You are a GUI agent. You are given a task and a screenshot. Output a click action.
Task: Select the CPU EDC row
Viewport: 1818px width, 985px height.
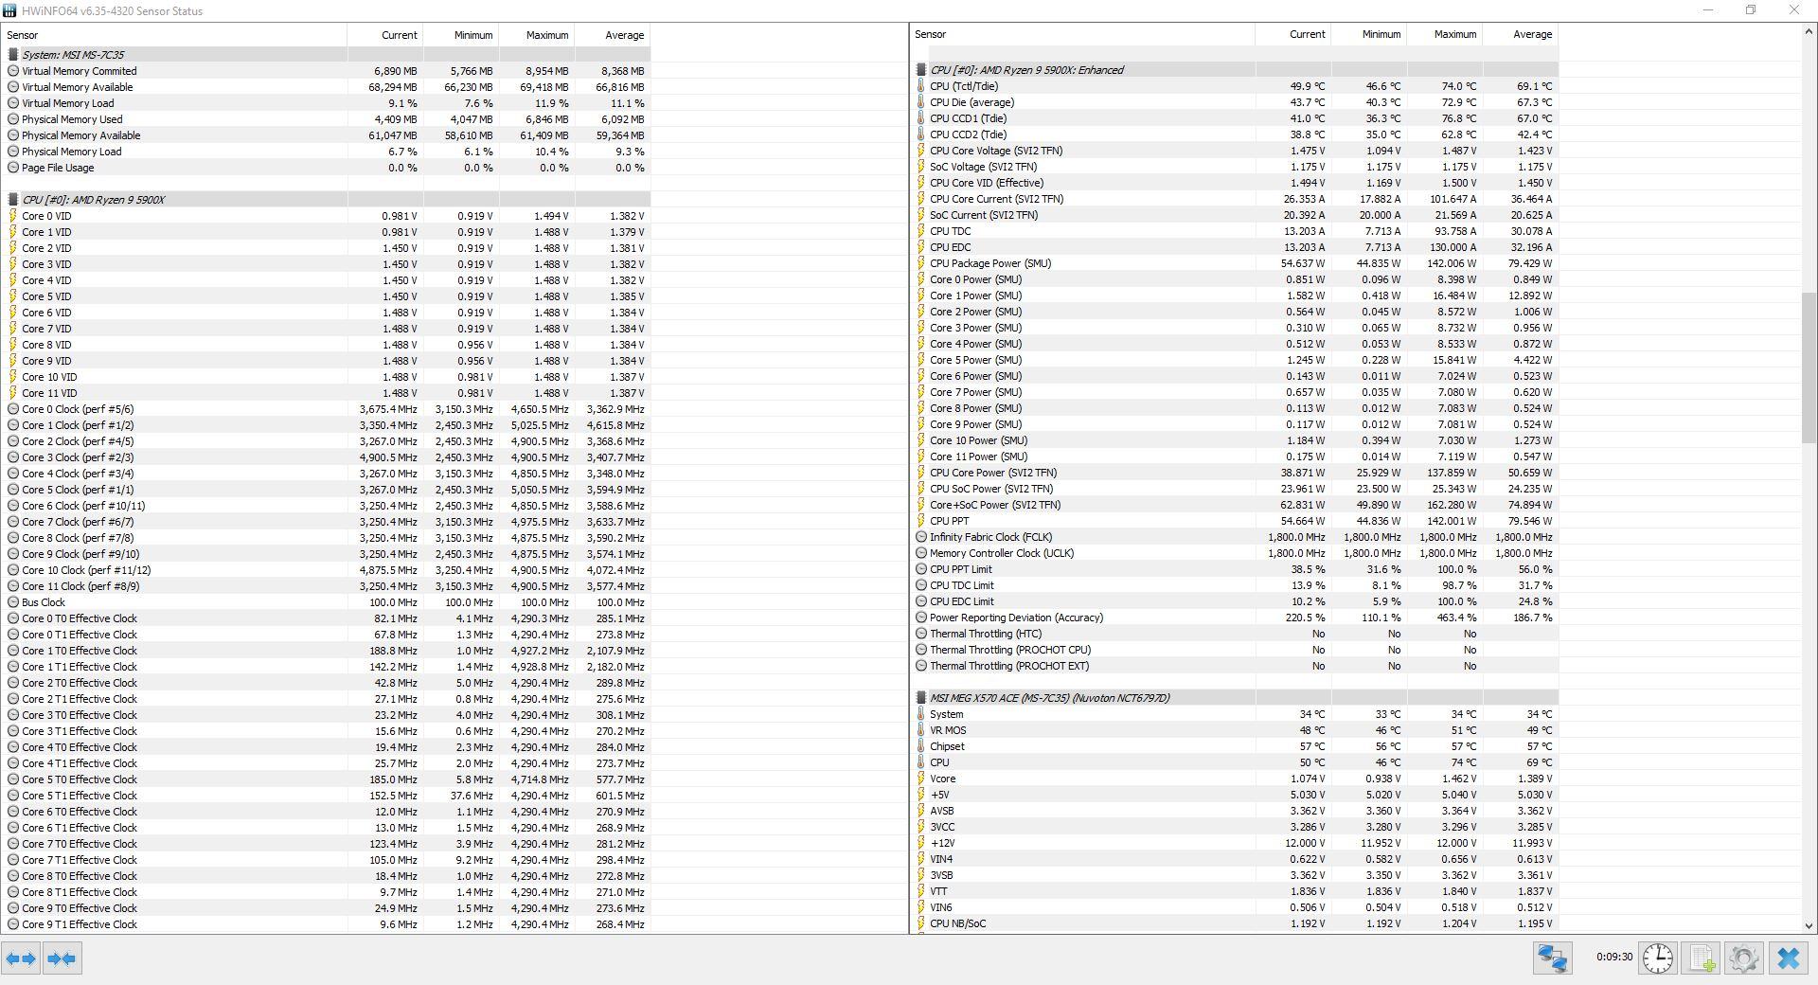pyautogui.click(x=1235, y=247)
